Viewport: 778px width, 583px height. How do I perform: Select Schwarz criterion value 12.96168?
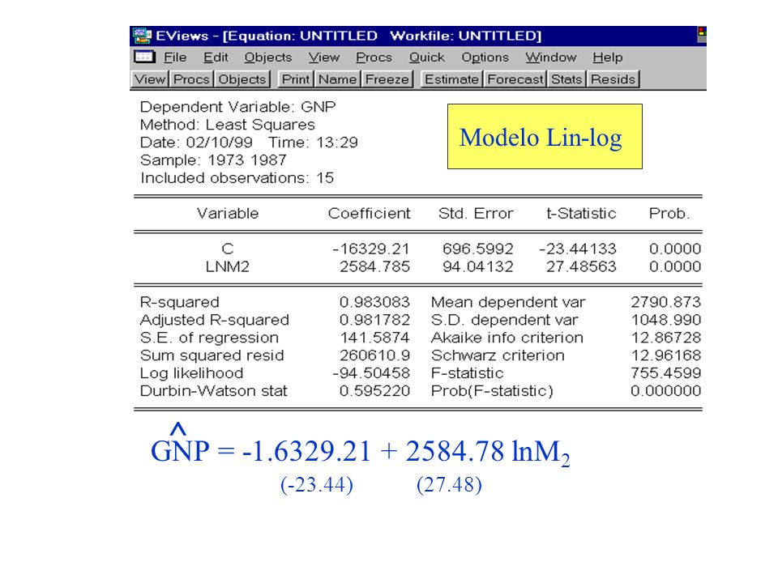[x=666, y=355]
